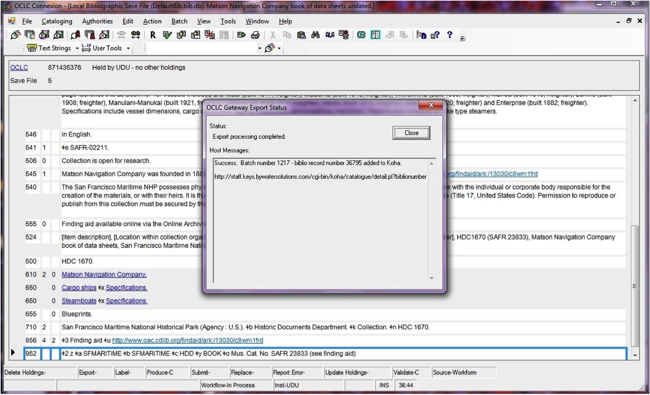Close the OCLC Gateway Export Status dialog with X
The image size is (650, 395).
tap(430, 105)
